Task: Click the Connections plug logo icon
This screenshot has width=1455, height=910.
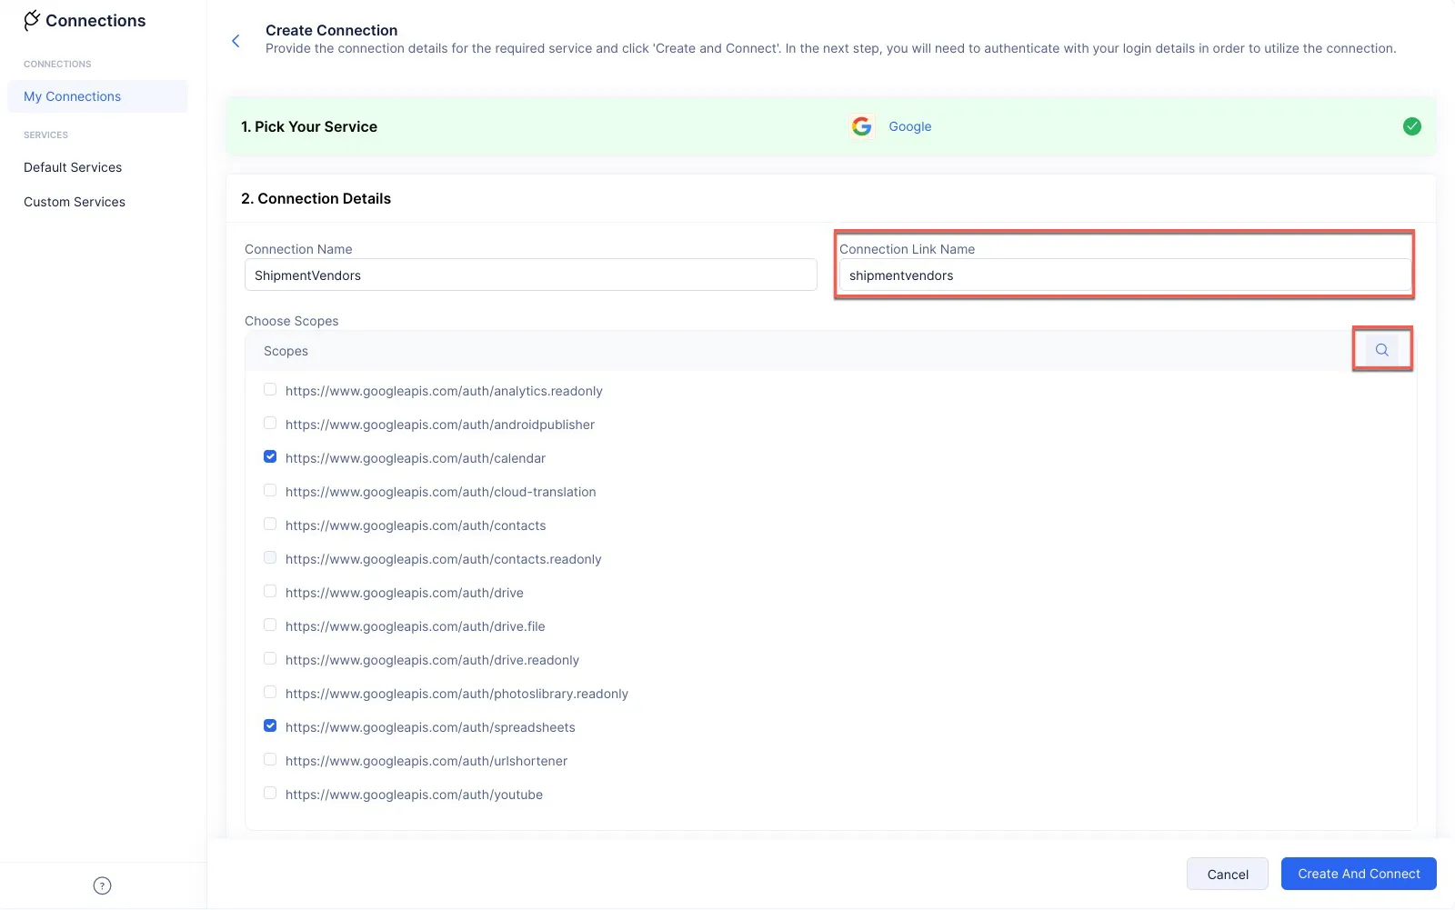Action: [32, 20]
